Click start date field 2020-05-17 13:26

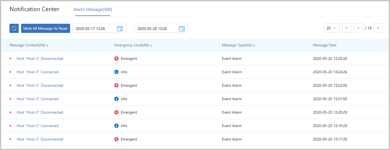[99, 28]
